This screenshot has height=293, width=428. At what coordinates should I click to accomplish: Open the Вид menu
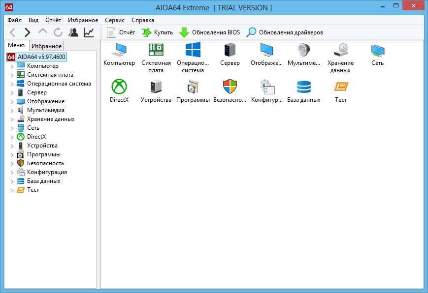[x=33, y=20]
